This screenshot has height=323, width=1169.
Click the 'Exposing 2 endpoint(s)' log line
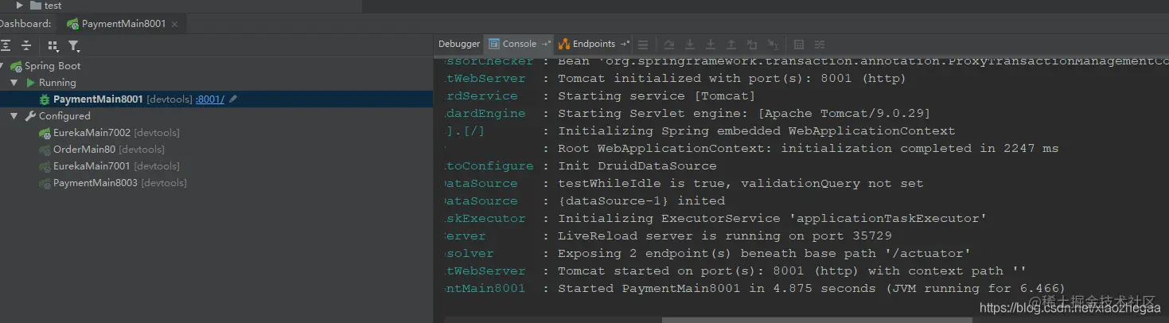[x=764, y=254]
